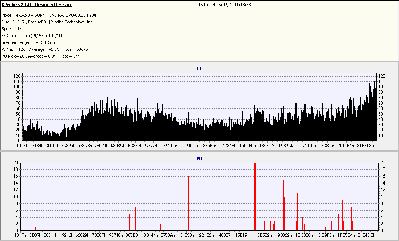Click the KProbe v2.1.0 title heading
This screenshot has width=399, height=241.
click(x=36, y=5)
